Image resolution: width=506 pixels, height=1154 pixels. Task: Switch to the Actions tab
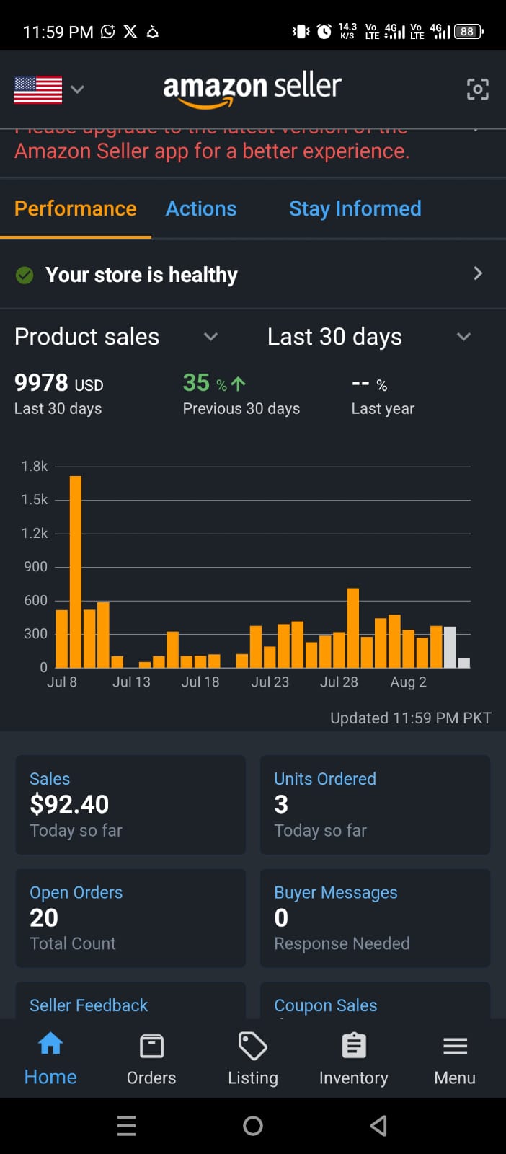pyautogui.click(x=201, y=208)
